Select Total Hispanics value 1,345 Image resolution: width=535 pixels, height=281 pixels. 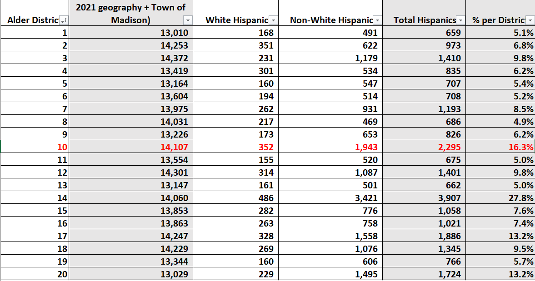pos(424,249)
